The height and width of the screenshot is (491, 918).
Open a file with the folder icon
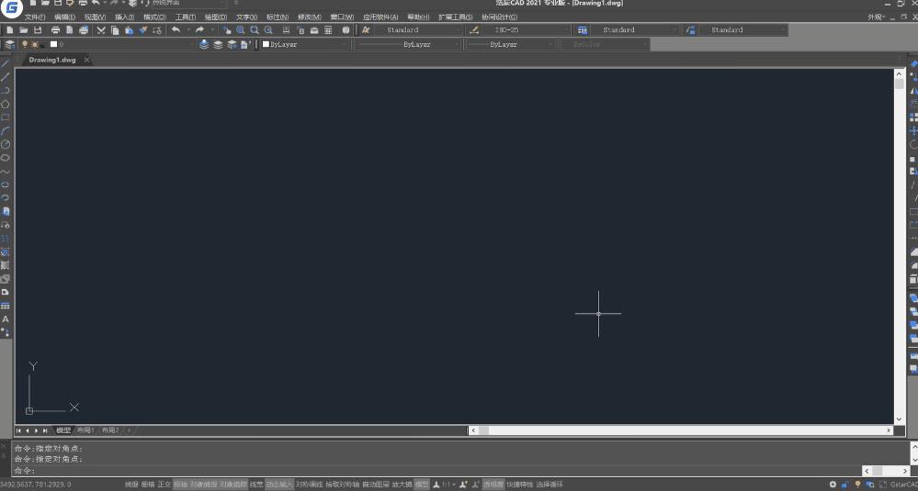[x=24, y=29]
